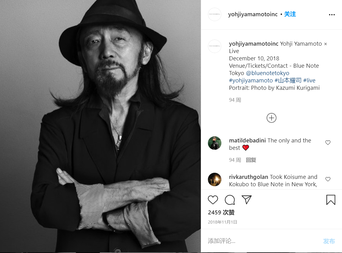The image size is (342, 253).
Task: Open comments with the speech bubble icon
Action: pyautogui.click(x=230, y=200)
